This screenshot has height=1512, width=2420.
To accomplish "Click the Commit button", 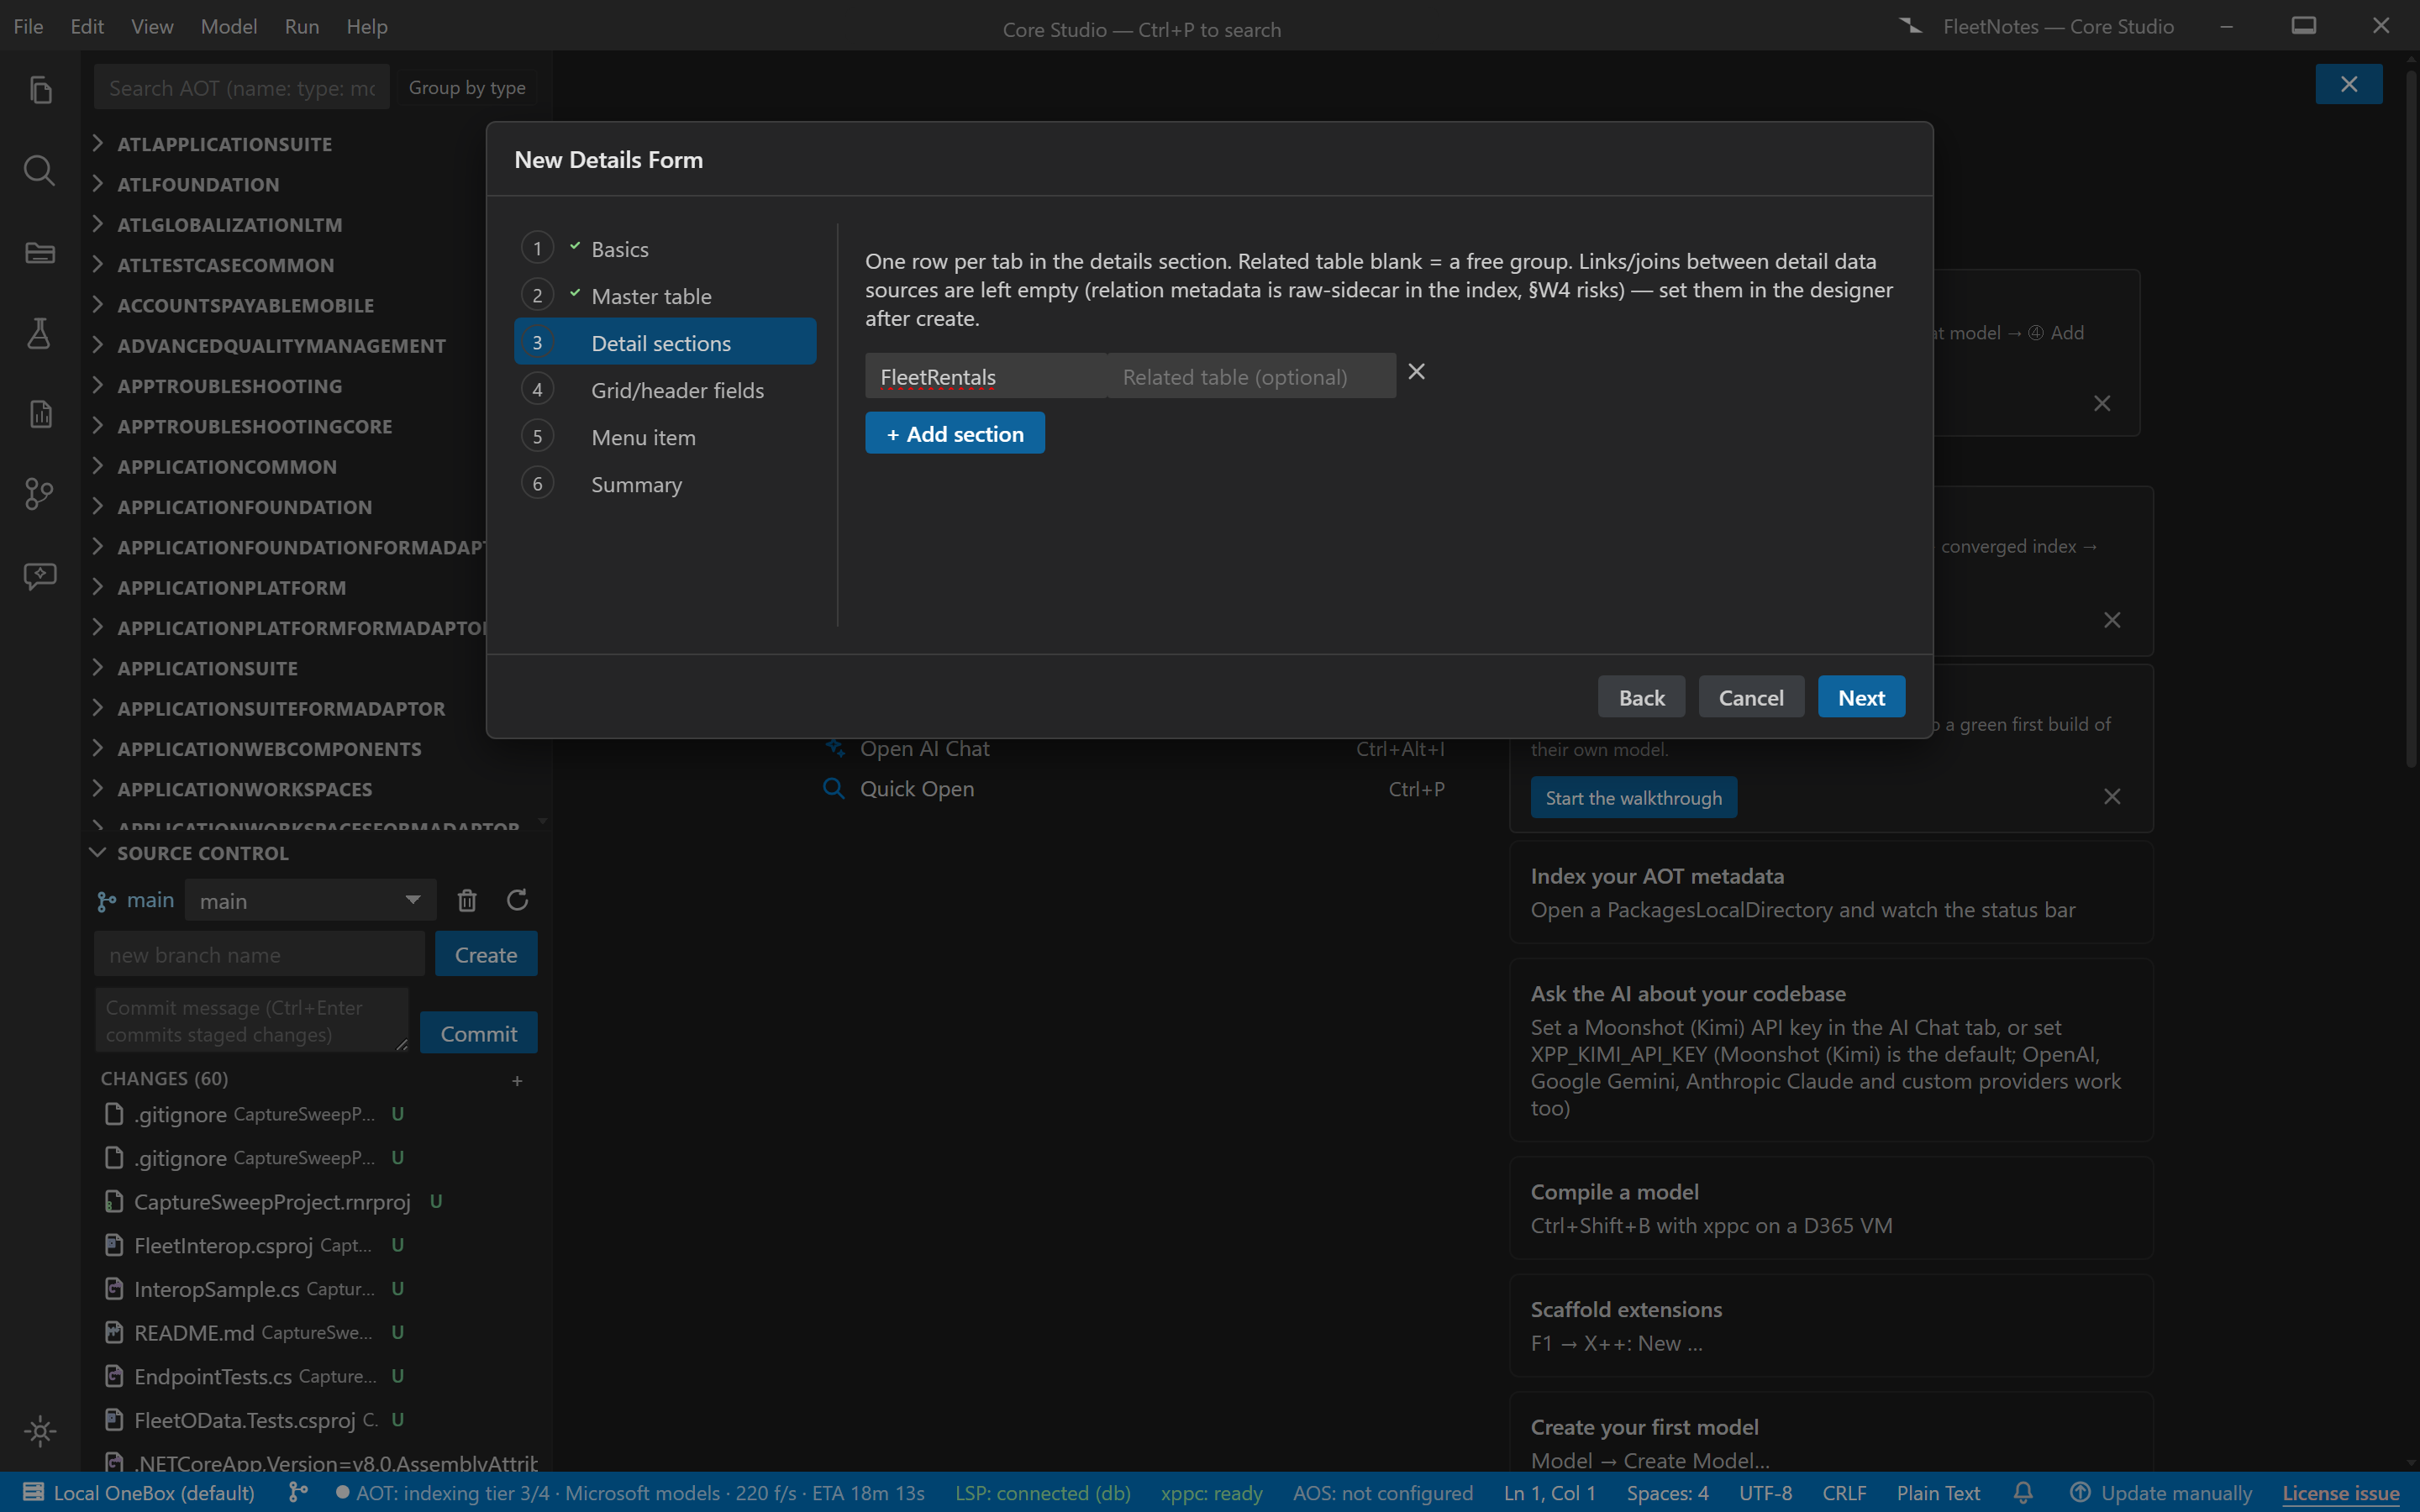I will (479, 1033).
